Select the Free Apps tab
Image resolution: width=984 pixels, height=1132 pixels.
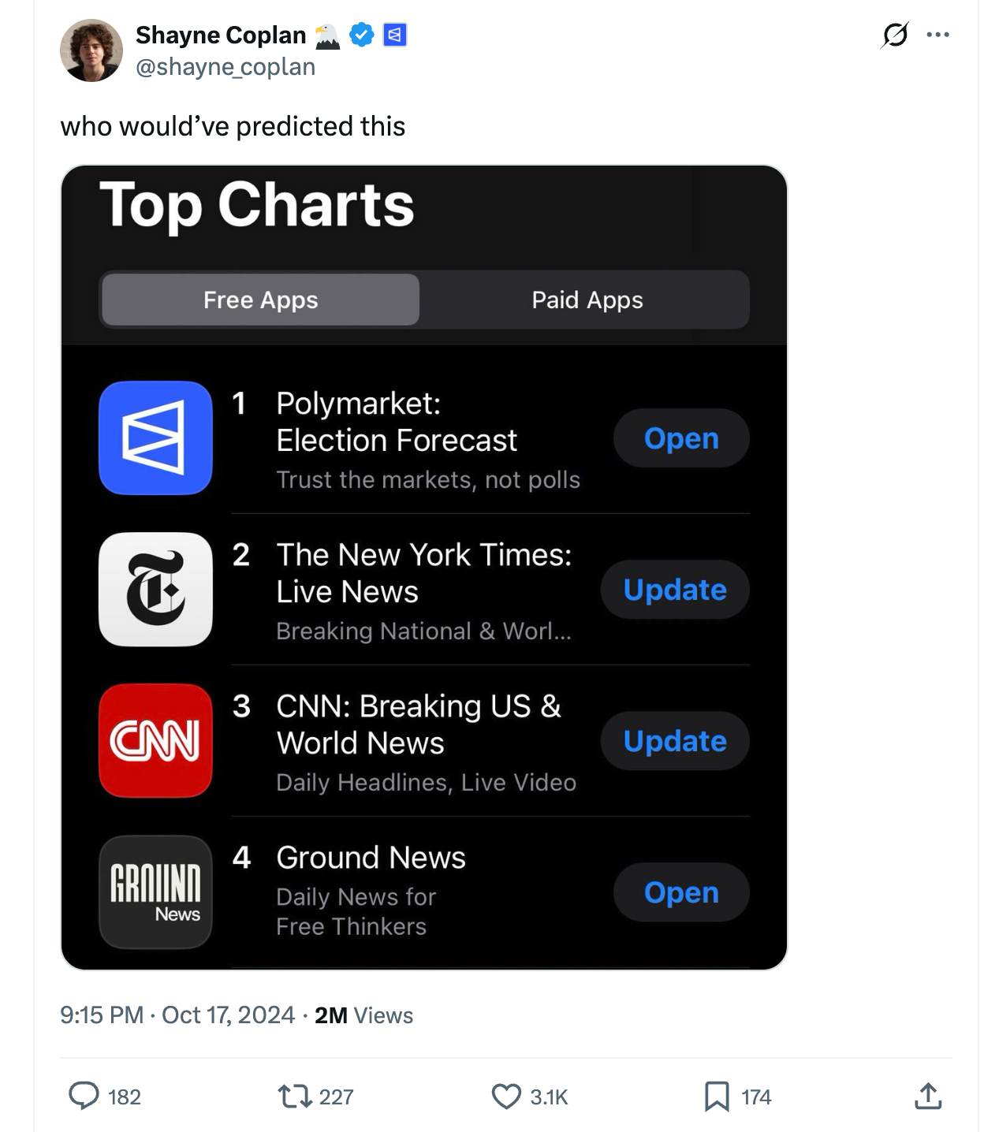[x=261, y=300]
